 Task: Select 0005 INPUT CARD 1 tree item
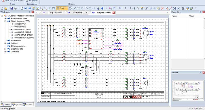pos(23,29)
